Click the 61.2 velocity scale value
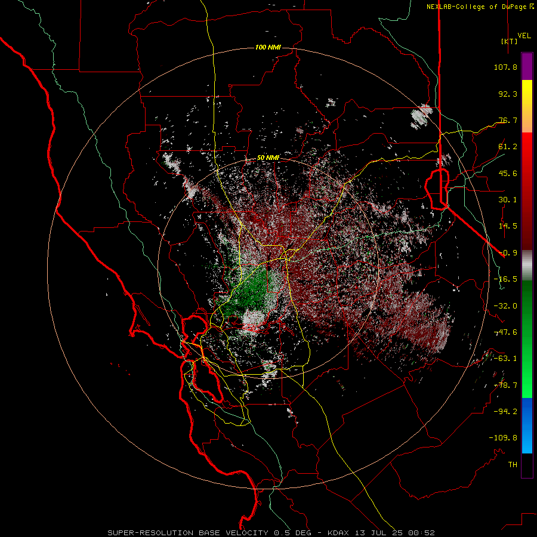The image size is (537, 537). [508, 147]
